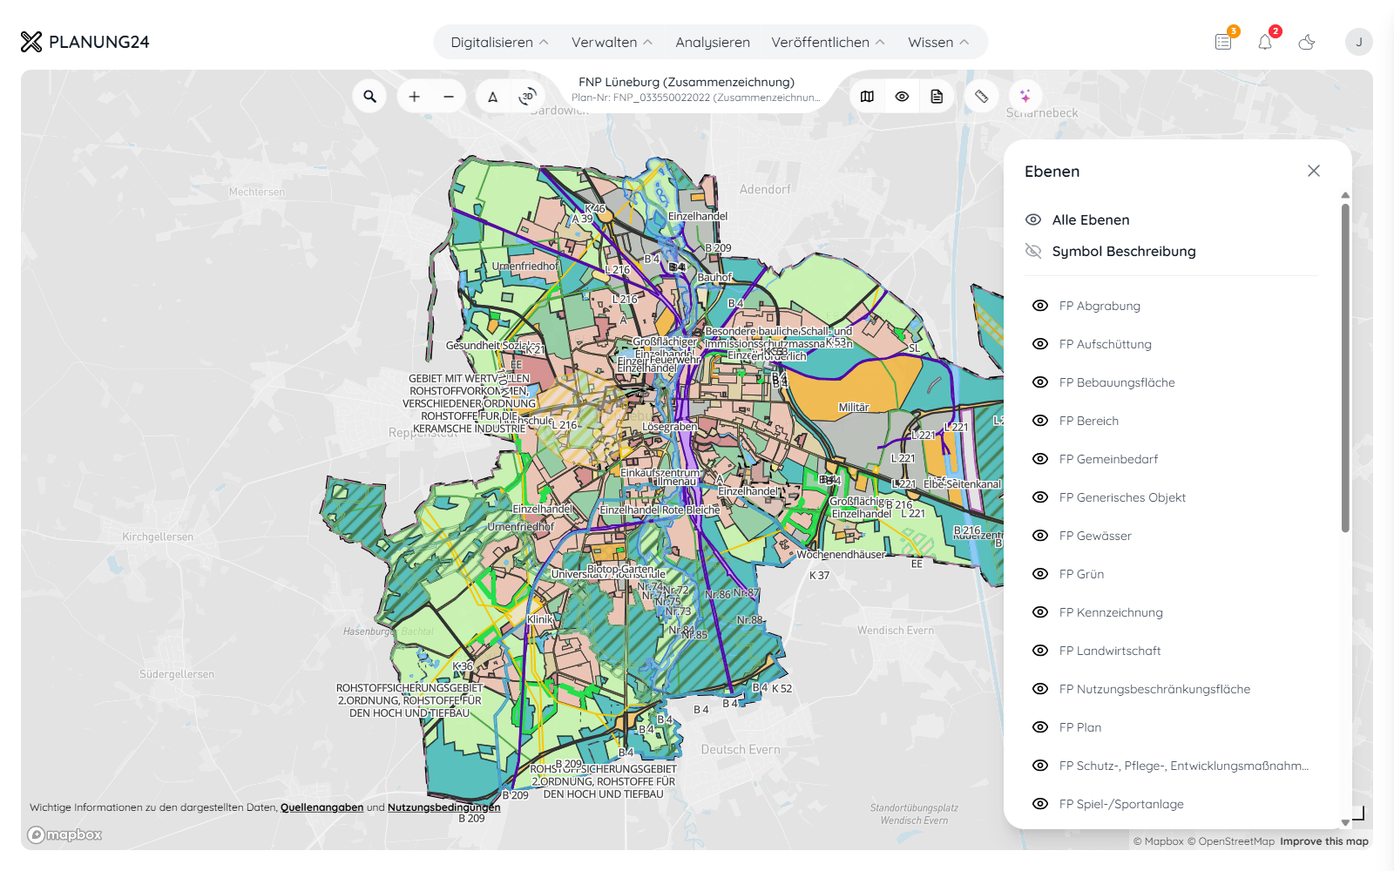Hide the FP Abgrabung layer
Screen dimensions: 1394x871
[x=1040, y=306]
